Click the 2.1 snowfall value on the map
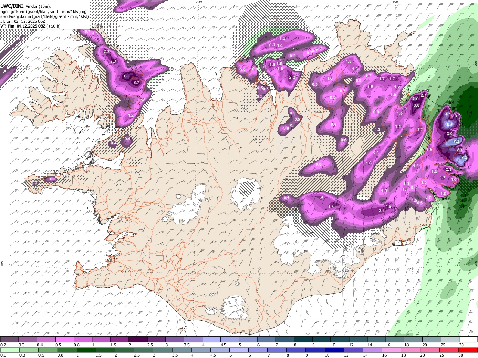The image size is (478, 358). click(x=382, y=211)
